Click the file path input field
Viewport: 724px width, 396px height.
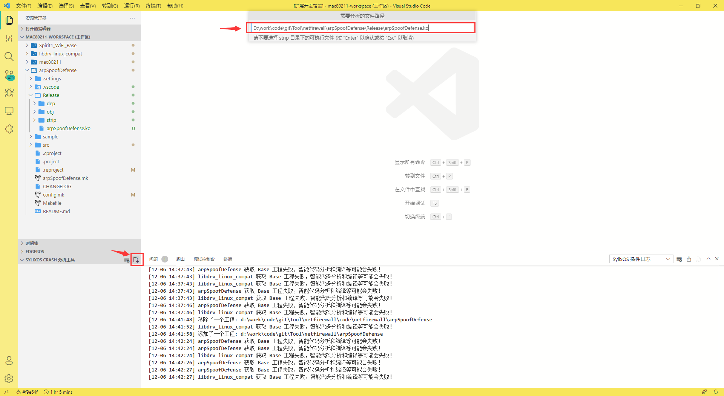point(362,28)
